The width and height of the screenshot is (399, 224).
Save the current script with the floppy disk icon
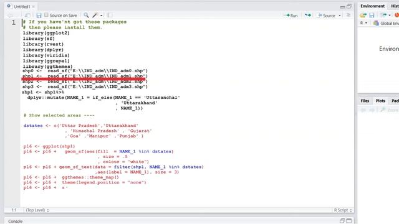pos(39,16)
